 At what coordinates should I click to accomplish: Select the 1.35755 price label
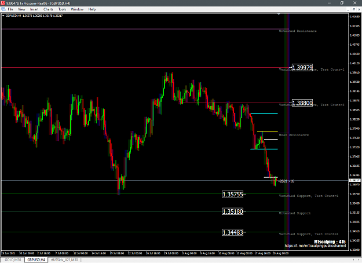(x=232, y=195)
